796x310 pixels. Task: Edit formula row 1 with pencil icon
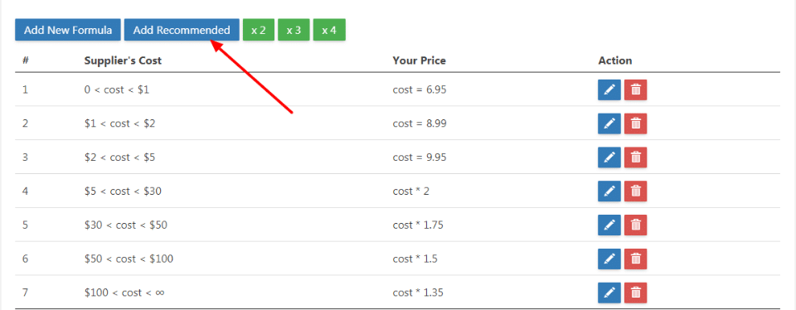click(609, 90)
